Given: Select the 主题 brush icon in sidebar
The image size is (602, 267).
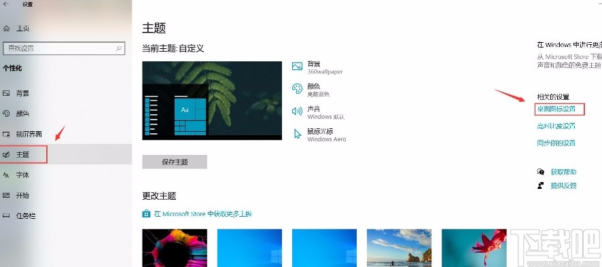Looking at the screenshot, I should click(6, 155).
